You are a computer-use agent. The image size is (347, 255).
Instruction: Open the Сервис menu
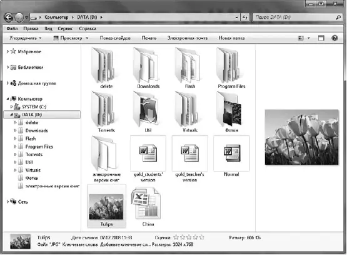65,29
